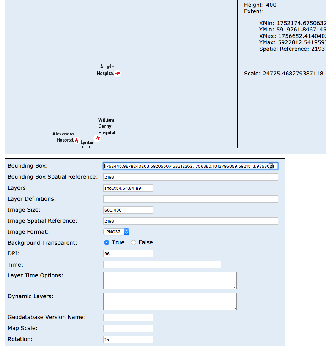
Task: Click the Layer Time Options resize handle
Action: point(235,287)
